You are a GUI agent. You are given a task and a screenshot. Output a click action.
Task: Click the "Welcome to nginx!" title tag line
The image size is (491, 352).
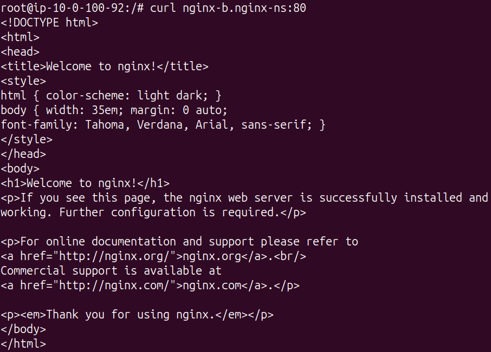(105, 67)
